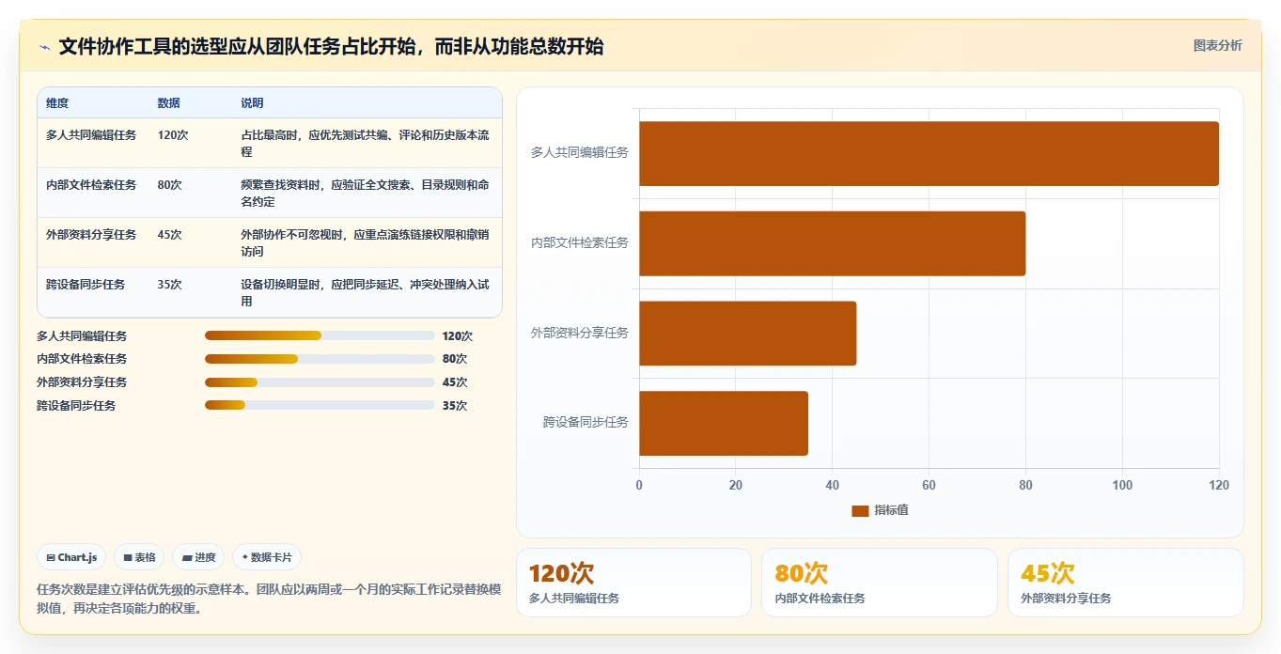Viewport: 1281px width, 654px height.
Task: Click the 120 tick on the x-axis
Action: [1219, 486]
